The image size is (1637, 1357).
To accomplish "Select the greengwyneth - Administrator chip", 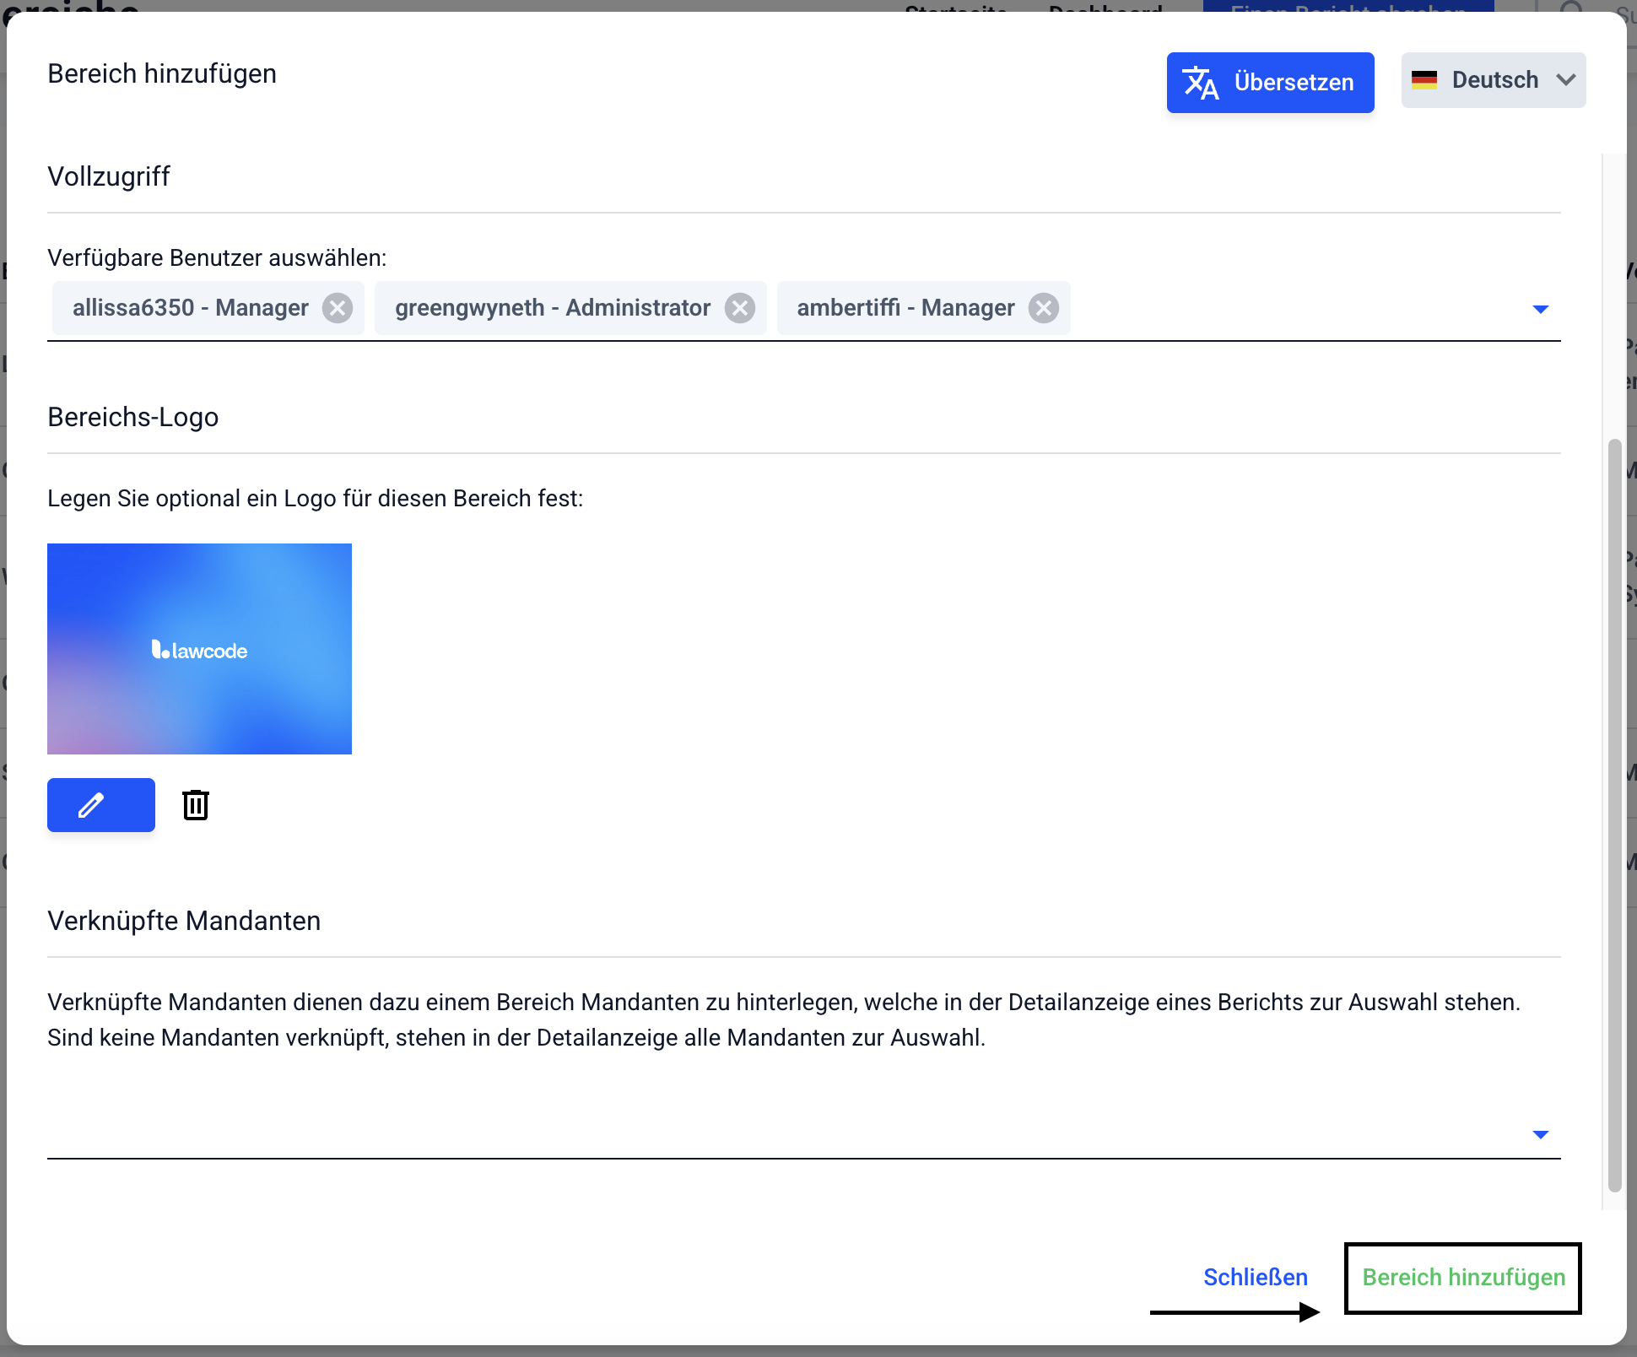I will tap(553, 308).
